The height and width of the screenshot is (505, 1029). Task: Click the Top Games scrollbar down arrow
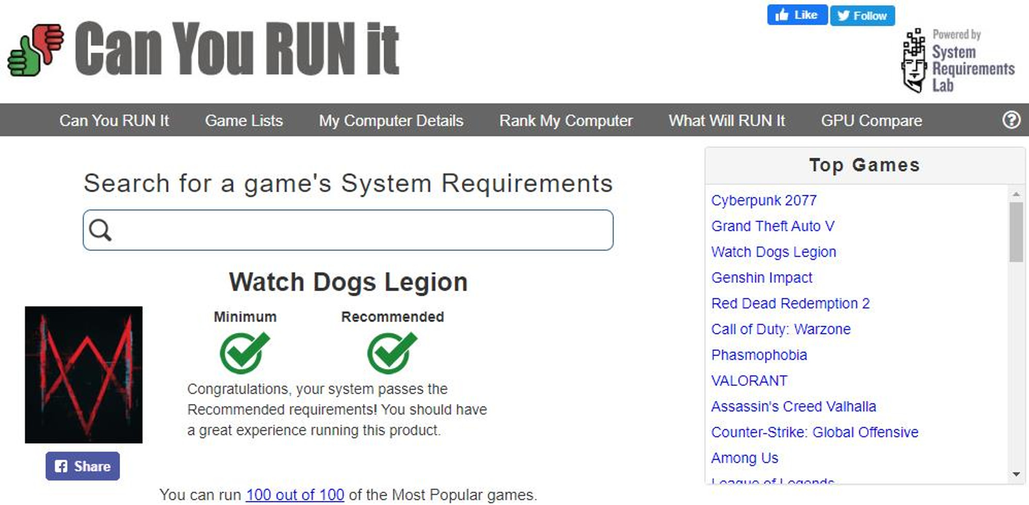coord(1016,474)
